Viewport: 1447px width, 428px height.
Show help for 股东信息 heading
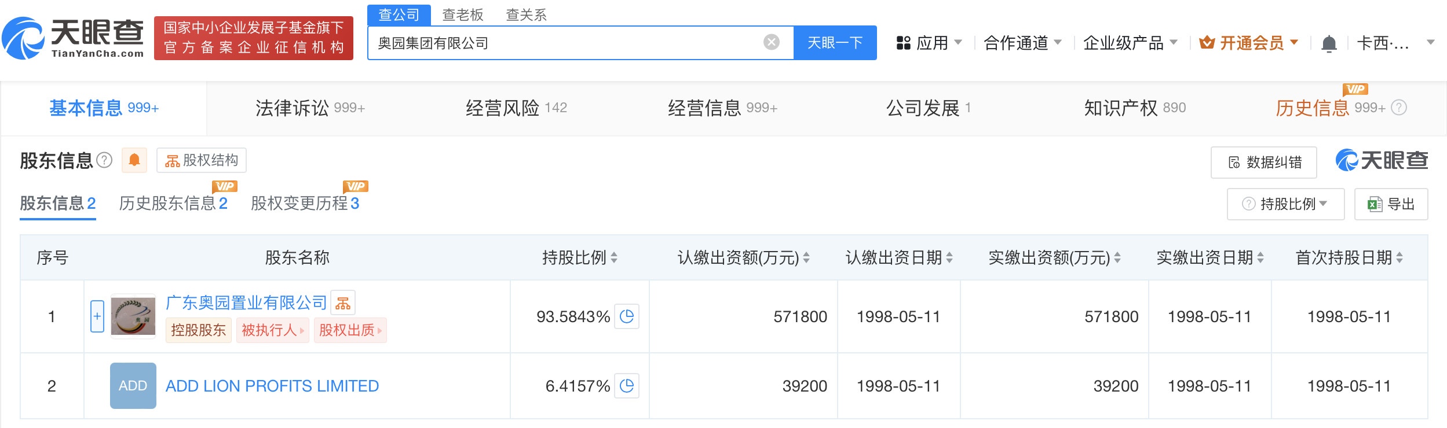pos(104,160)
